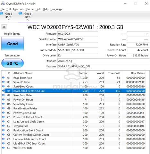
Task: Click the 30 °C temperature button
Action: click(x=13, y=63)
